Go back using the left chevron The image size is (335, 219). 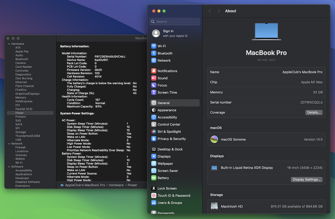[x=209, y=11]
